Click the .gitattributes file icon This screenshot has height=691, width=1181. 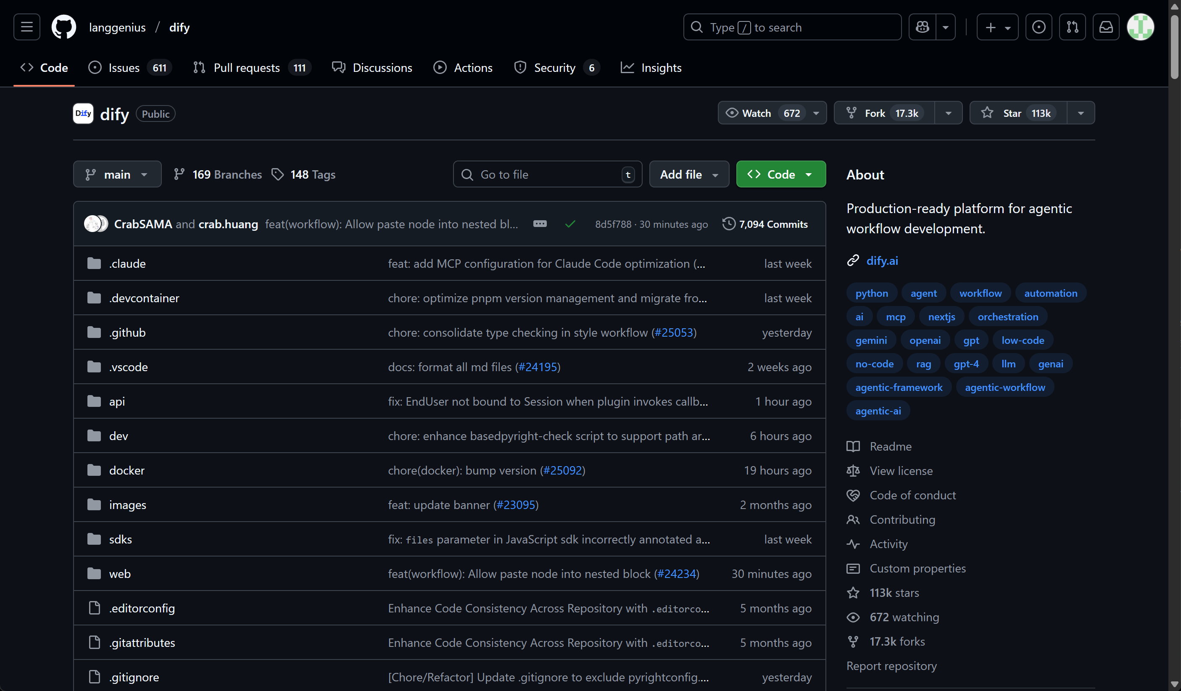94,642
